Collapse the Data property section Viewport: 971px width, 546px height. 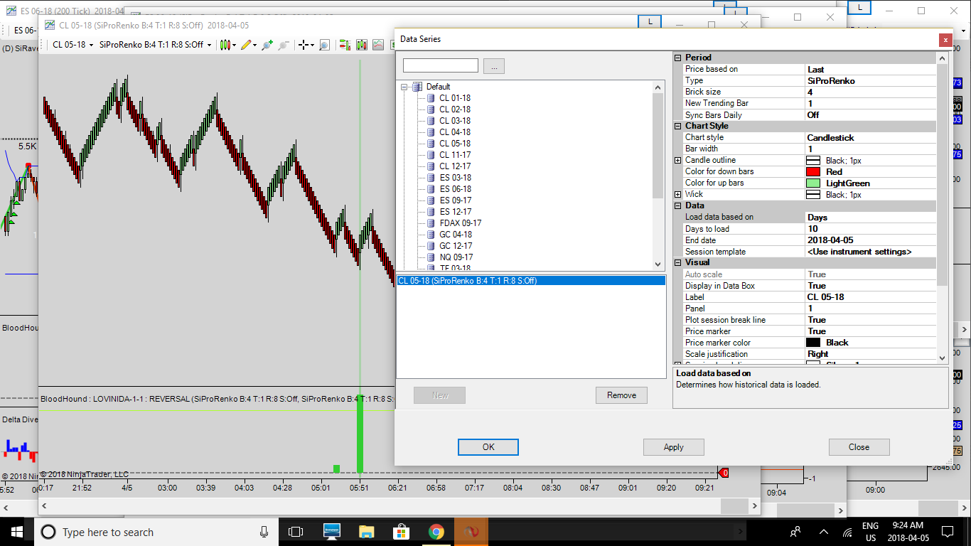(677, 205)
